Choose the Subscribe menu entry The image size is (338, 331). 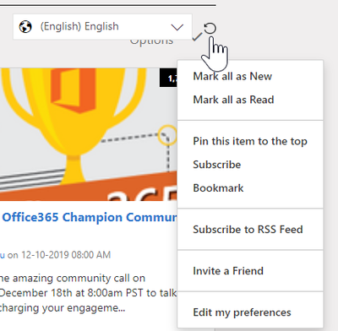coord(217,165)
